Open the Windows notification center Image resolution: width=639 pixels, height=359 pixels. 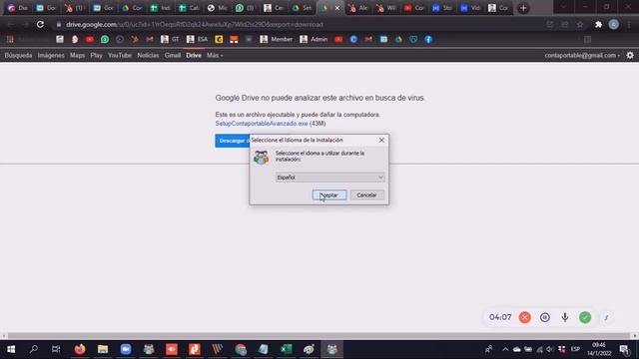624,349
